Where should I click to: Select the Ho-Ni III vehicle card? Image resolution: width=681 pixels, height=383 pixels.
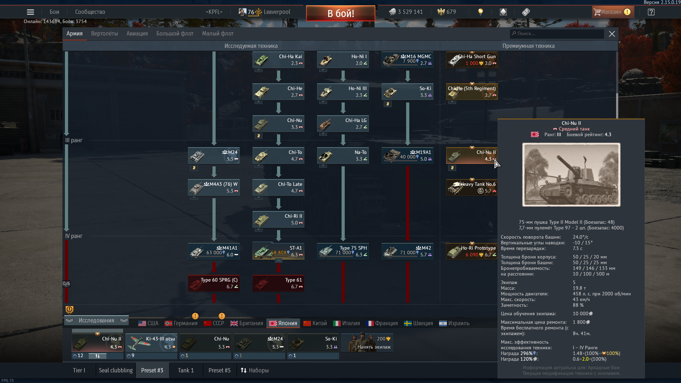(x=343, y=92)
